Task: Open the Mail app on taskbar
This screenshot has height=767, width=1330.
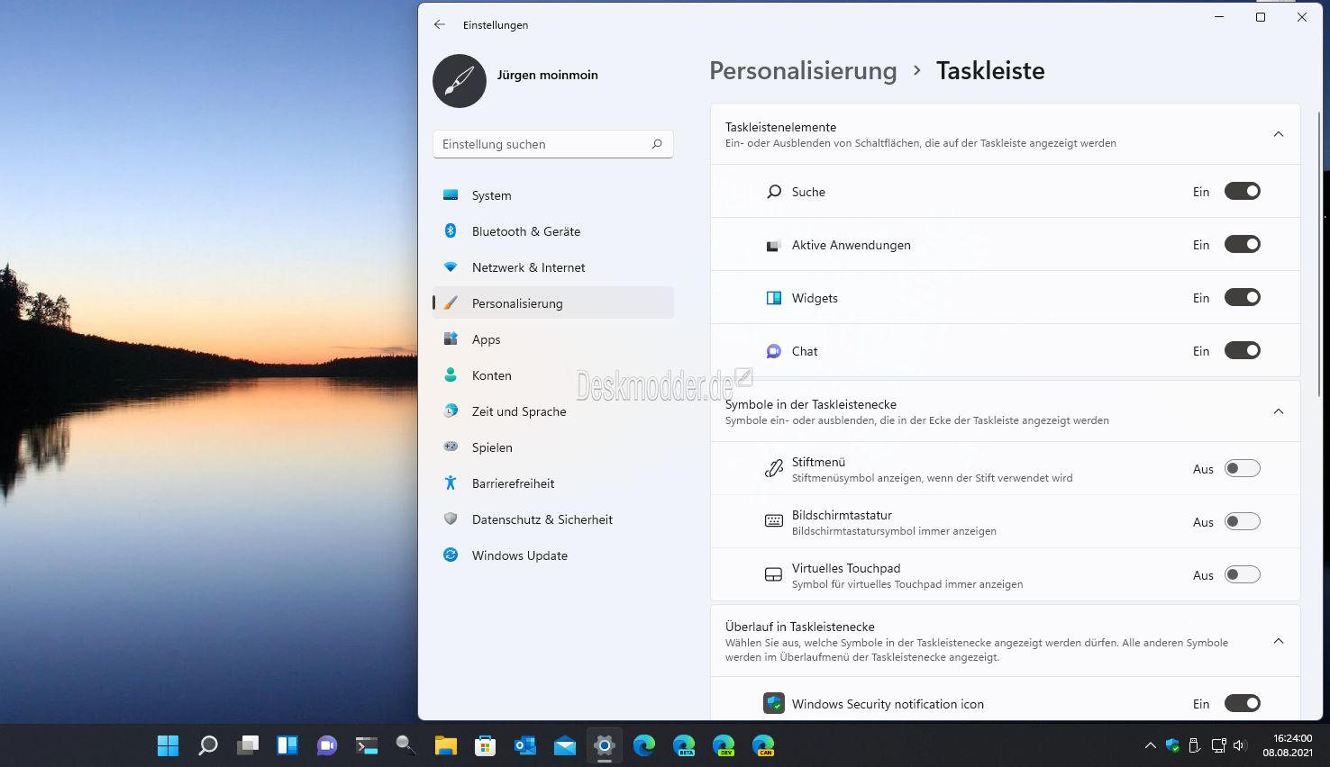Action: point(565,745)
